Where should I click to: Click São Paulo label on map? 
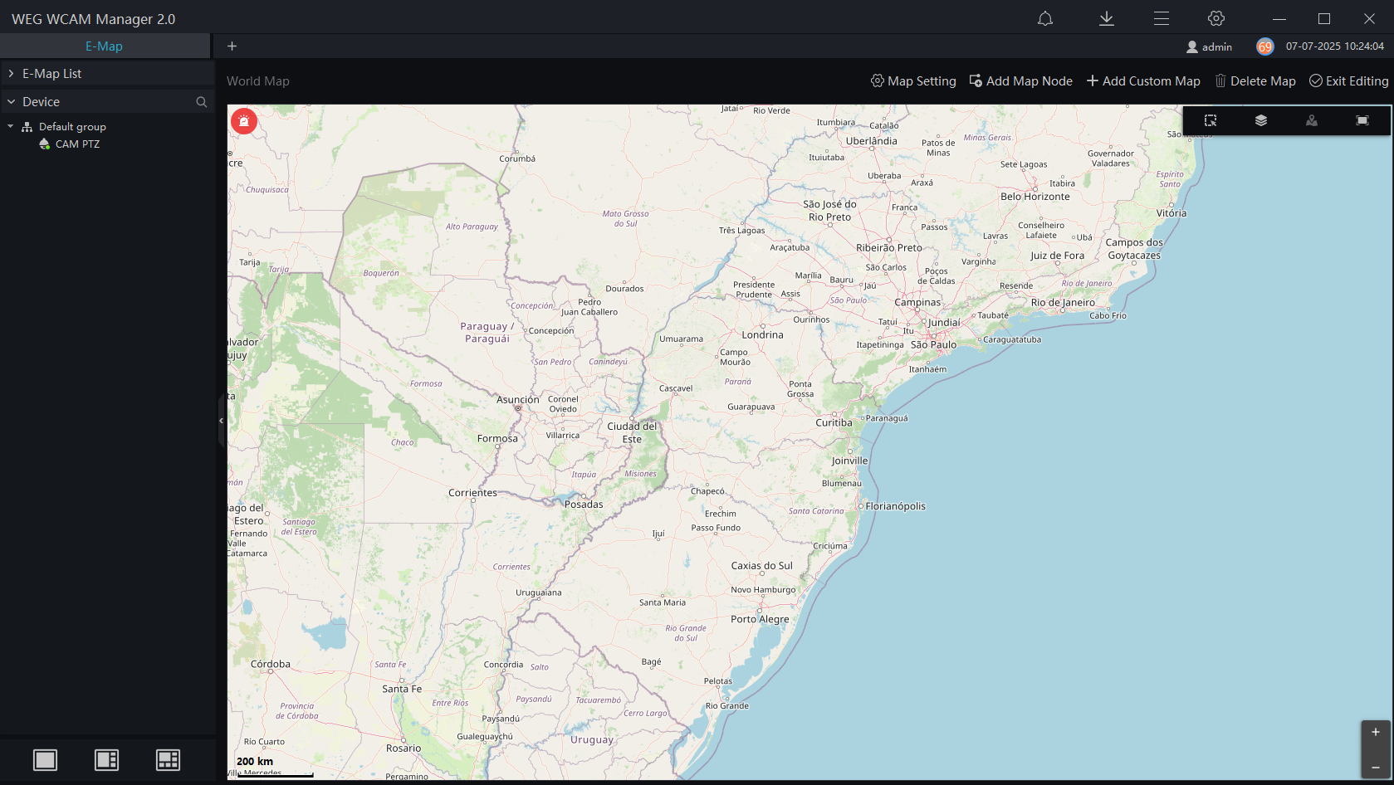pyautogui.click(x=933, y=345)
